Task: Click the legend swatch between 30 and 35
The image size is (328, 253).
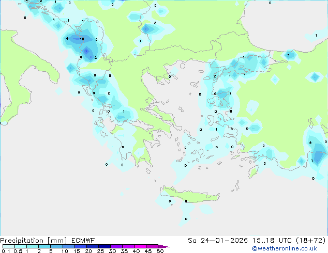Action: click(116, 246)
